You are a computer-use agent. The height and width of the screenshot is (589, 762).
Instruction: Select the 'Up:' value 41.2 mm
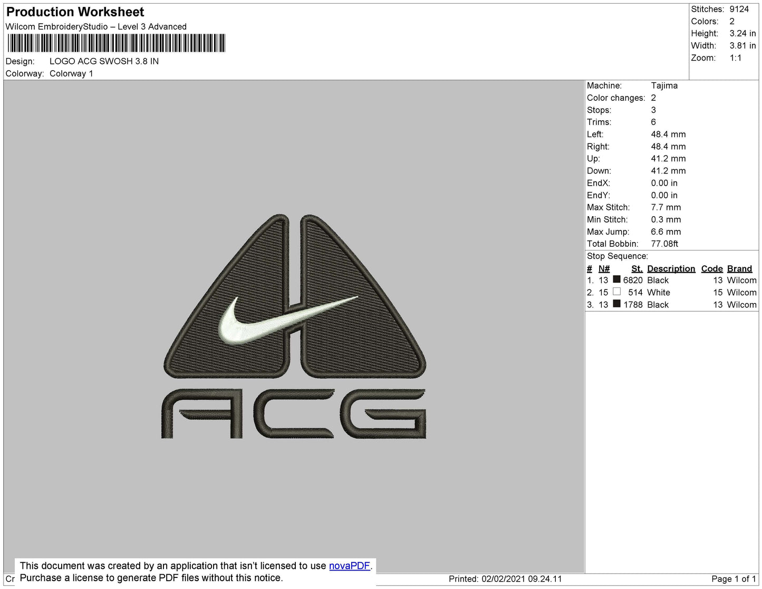pos(668,158)
